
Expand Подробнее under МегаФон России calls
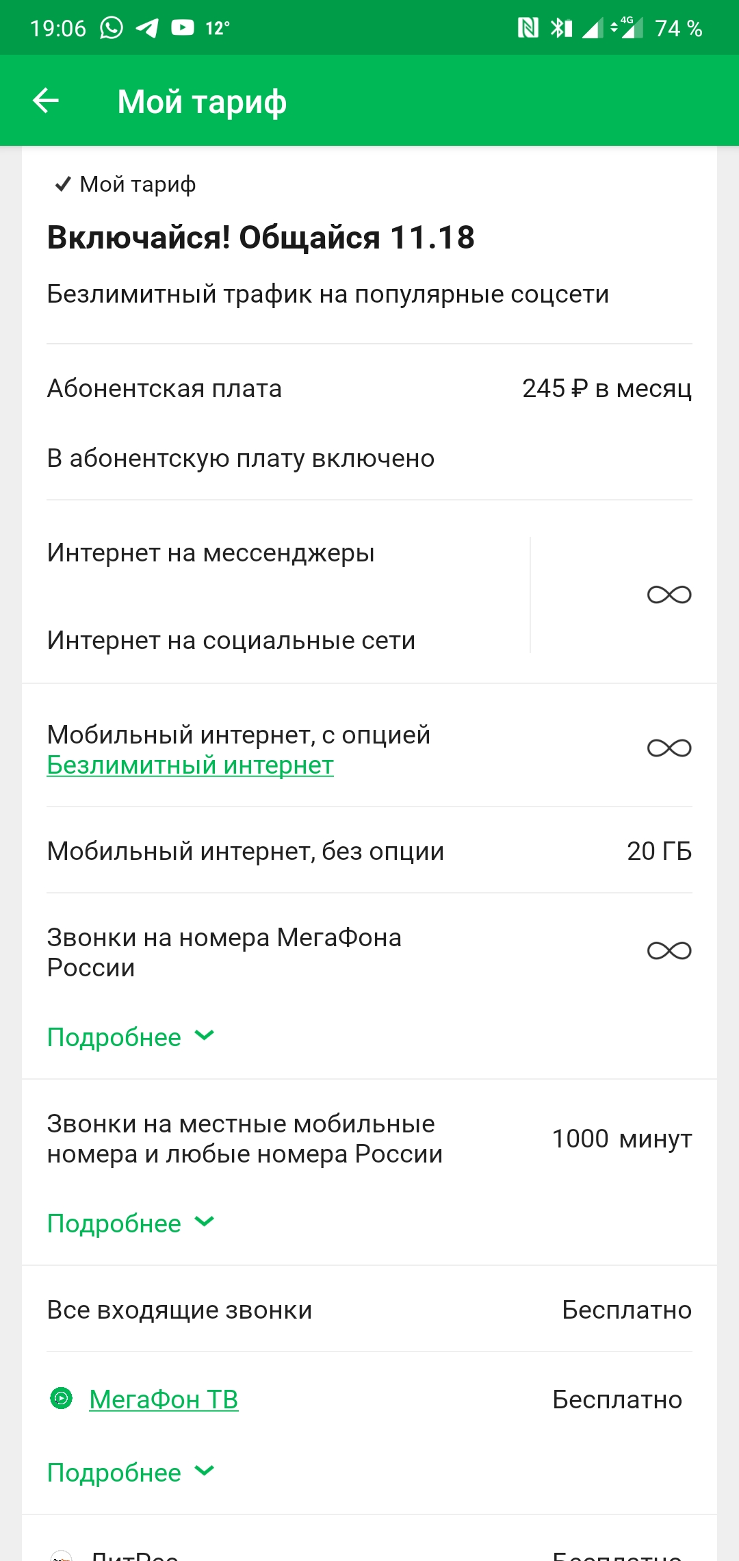point(130,1037)
